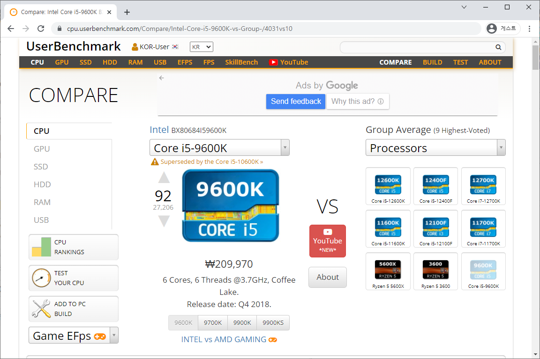Select the faded Core i5-9600K group icon

(x=483, y=270)
